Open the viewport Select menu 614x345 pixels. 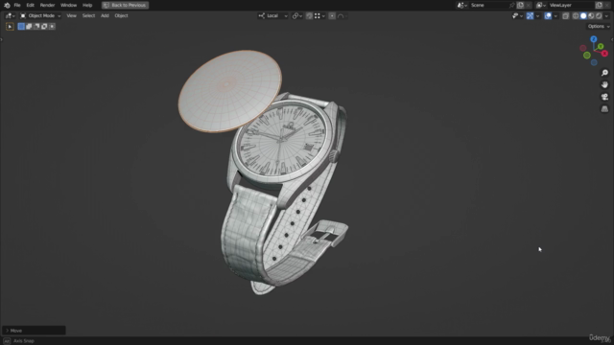(x=88, y=15)
